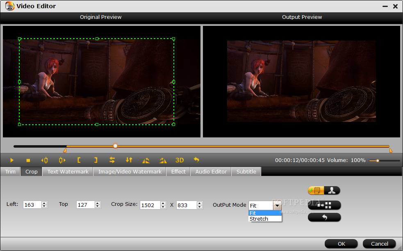Increase crop height 833 with up arrow
The height and width of the screenshot is (251, 403).
[199, 203]
